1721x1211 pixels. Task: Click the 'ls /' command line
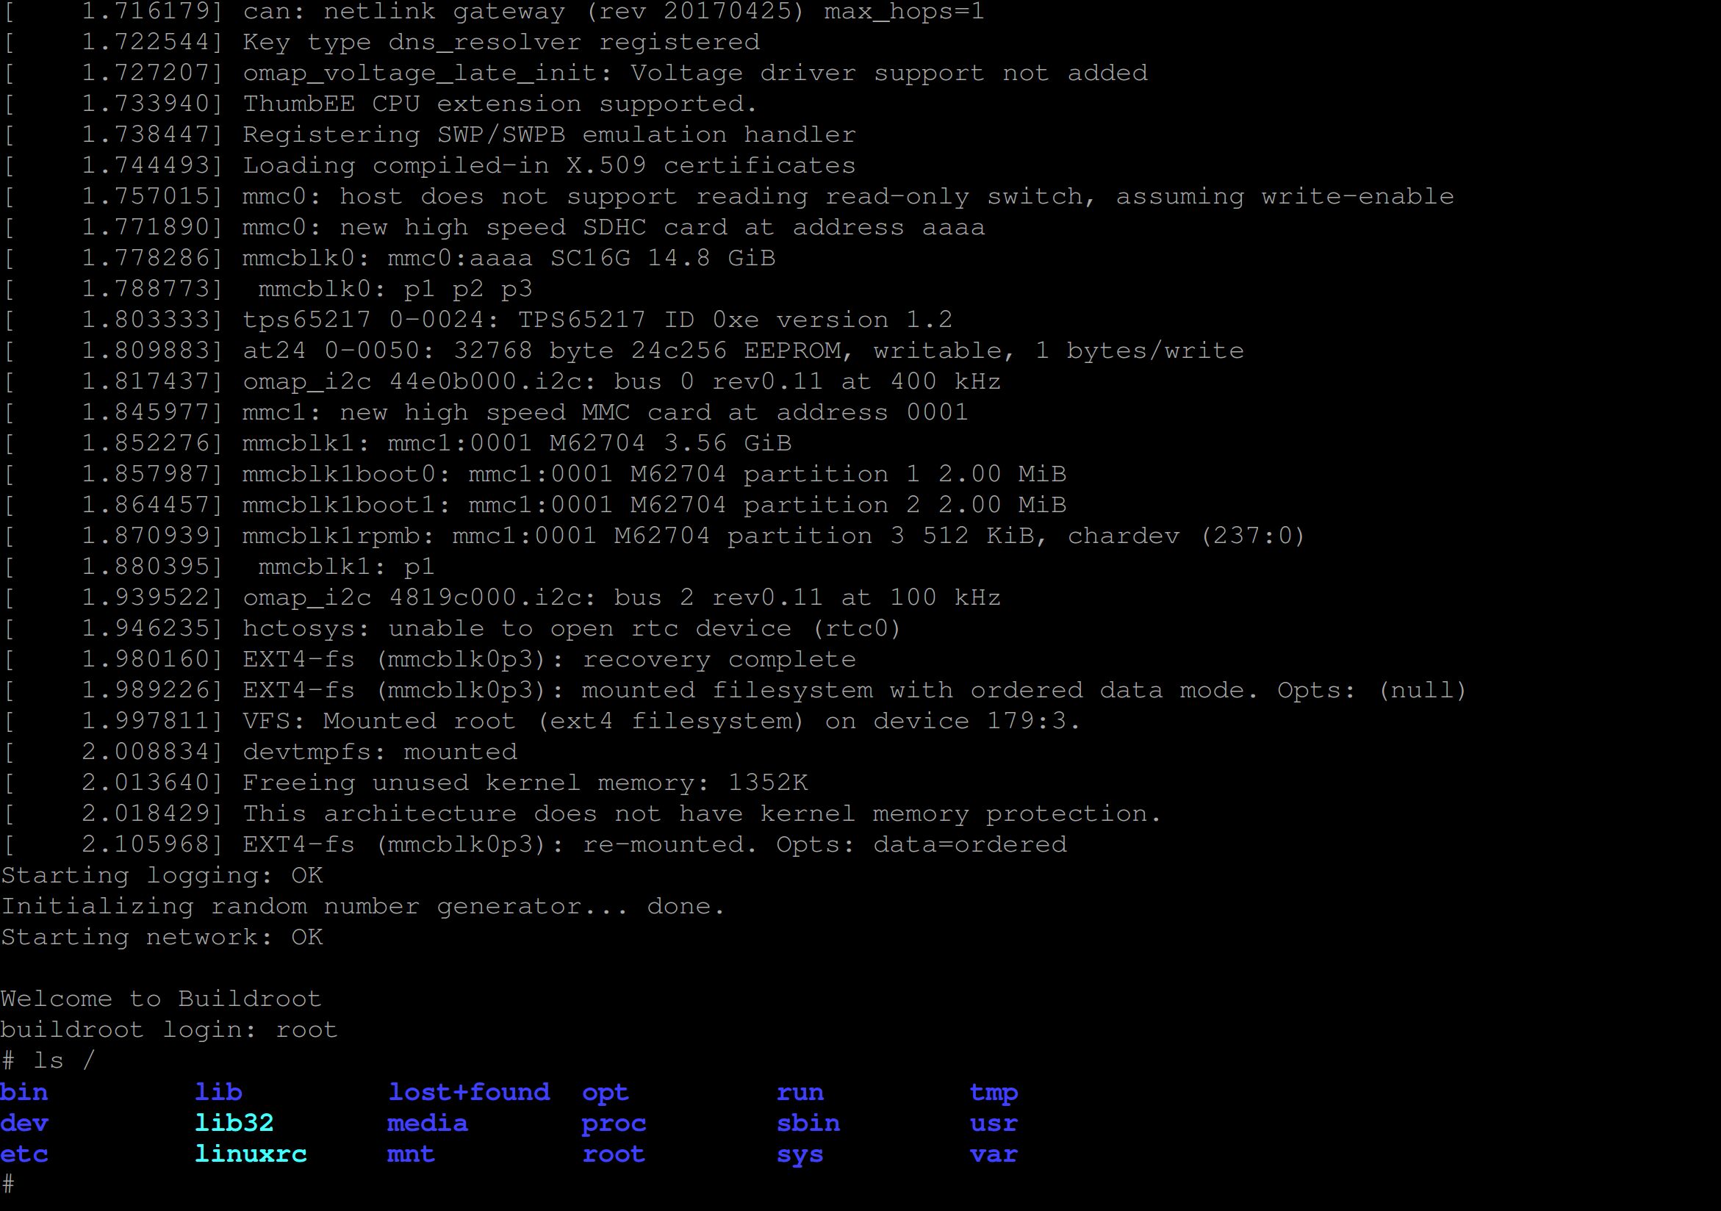[48, 1061]
